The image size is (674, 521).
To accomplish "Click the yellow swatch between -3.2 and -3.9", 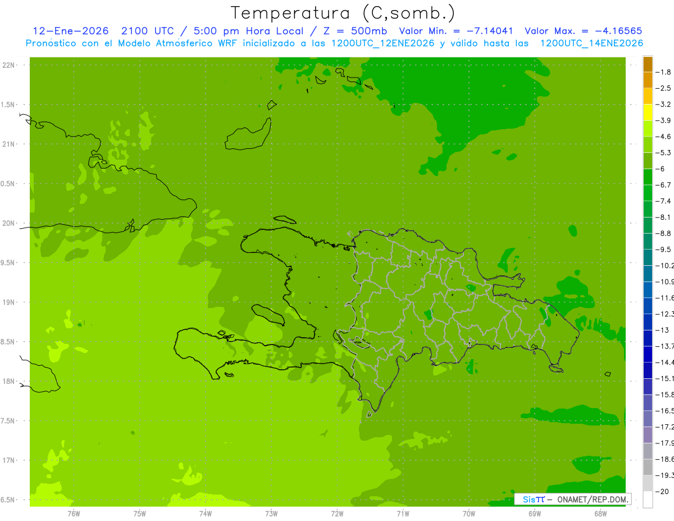I will 648,112.
